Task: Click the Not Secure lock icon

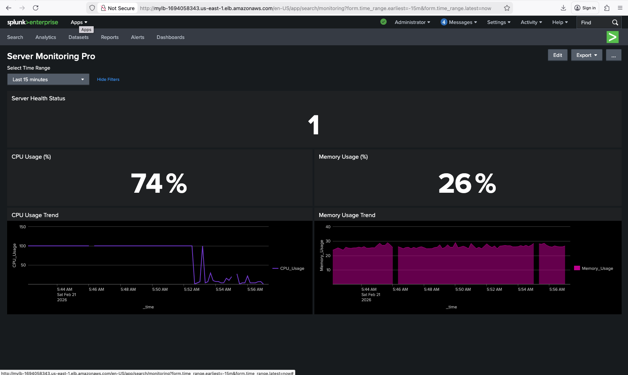Action: (103, 8)
